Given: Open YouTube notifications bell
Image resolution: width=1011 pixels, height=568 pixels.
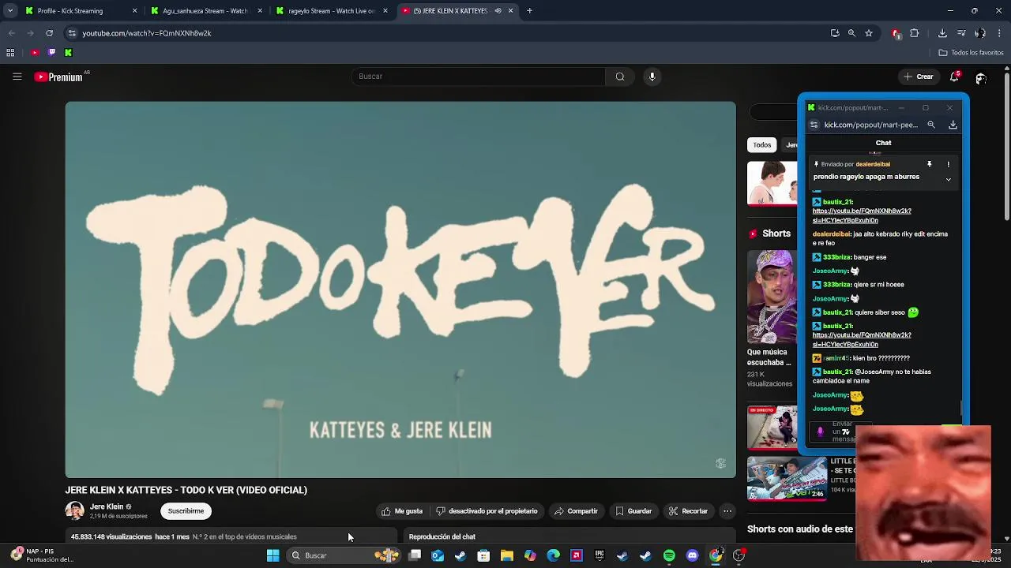Looking at the screenshot, I should 955,77.
